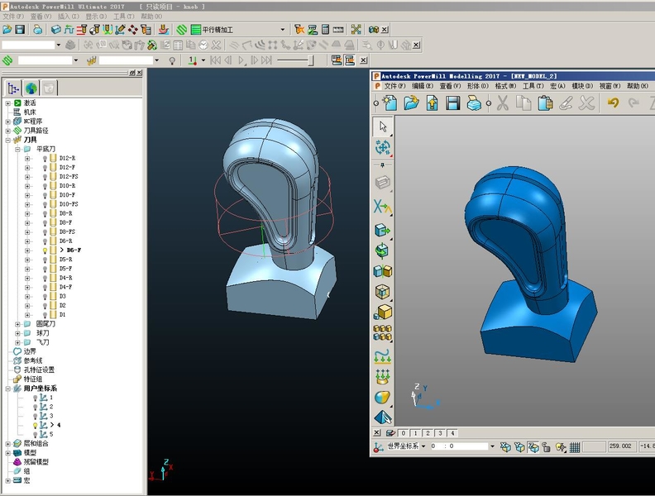The height and width of the screenshot is (496, 655).
Task: Paste clipboard icon in Modelling toolbar
Action: [545, 103]
